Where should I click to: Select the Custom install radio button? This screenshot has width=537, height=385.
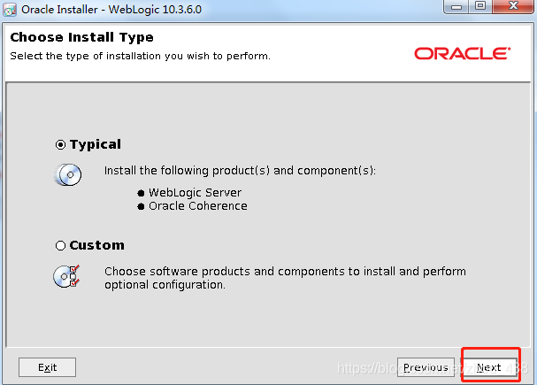pyautogui.click(x=60, y=245)
